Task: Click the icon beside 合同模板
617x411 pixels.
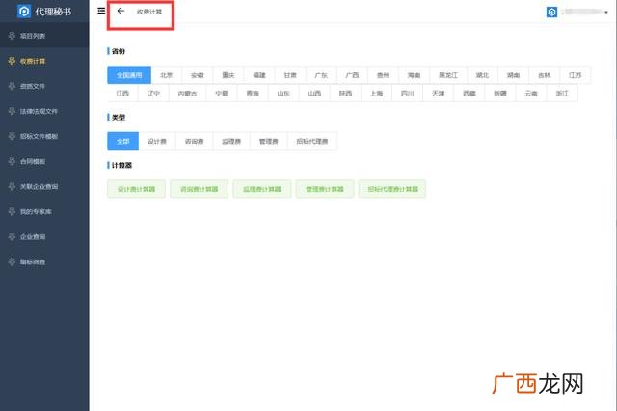Action: click(12, 161)
